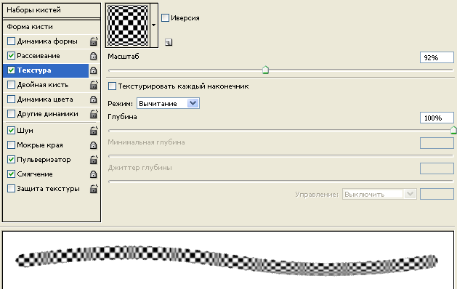Click the Глубина label text

click(x=122, y=117)
